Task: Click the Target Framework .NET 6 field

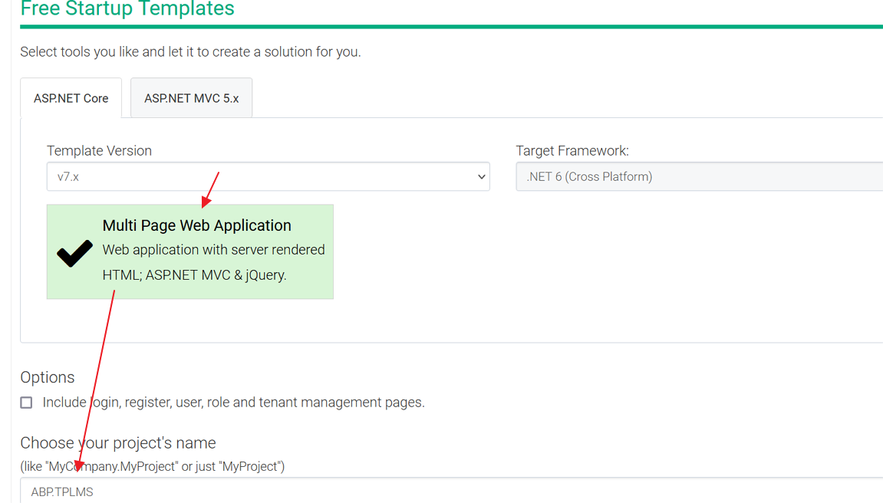Action: (x=700, y=176)
